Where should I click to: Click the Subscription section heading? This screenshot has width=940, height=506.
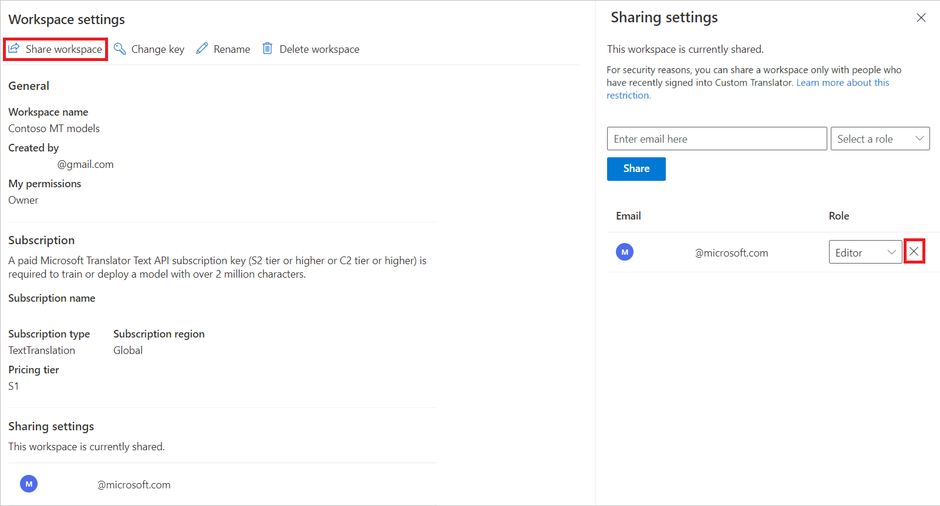(42, 240)
